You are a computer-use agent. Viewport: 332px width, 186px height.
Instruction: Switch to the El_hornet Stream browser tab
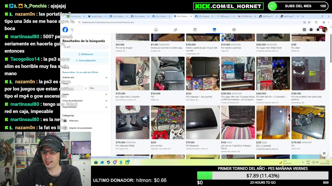click(x=76, y=16)
